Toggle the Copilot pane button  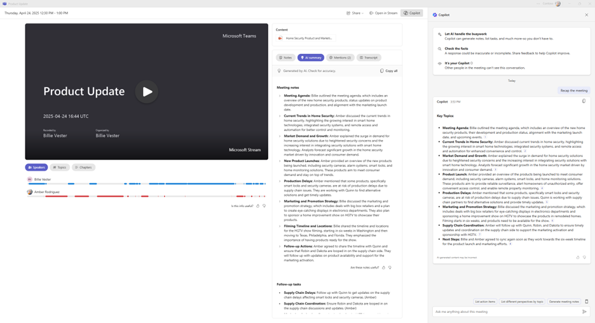pyautogui.click(x=412, y=13)
